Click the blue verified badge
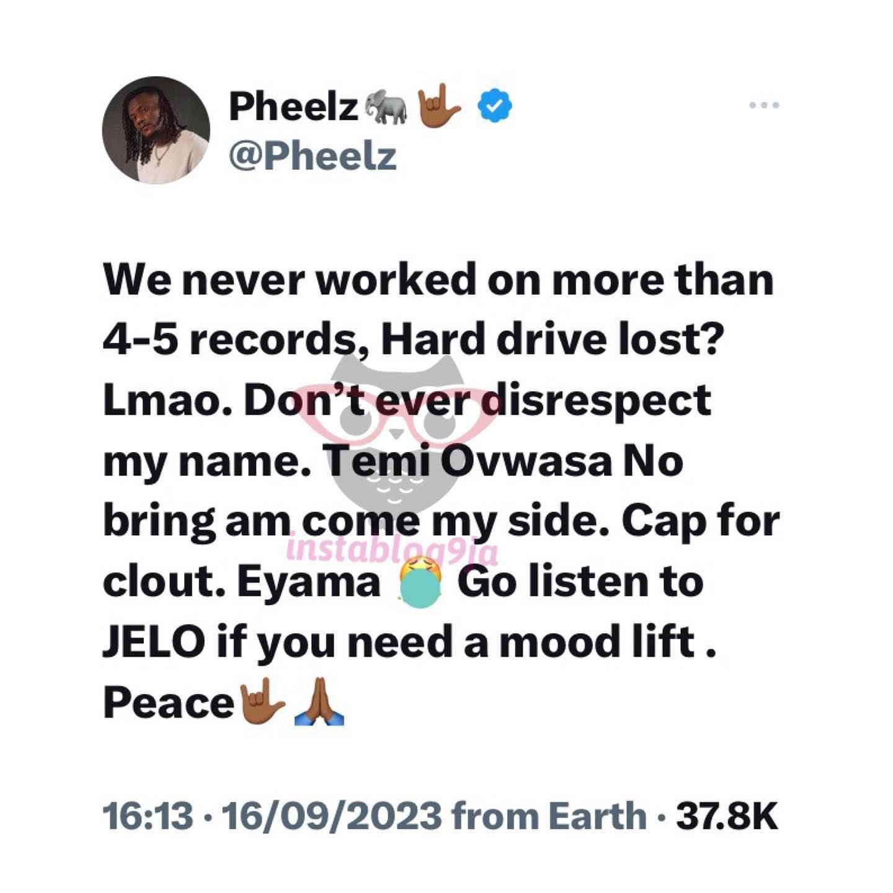 (x=494, y=106)
